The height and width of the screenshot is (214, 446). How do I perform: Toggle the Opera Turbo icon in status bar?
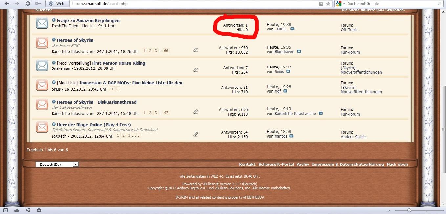[39, 210]
